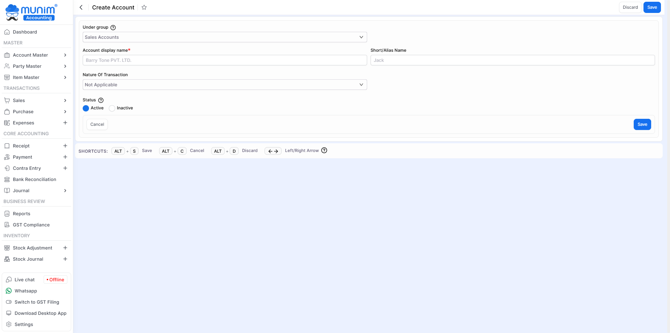Image resolution: width=670 pixels, height=333 pixels.
Task: Select the Active status radio button
Action: (86, 108)
